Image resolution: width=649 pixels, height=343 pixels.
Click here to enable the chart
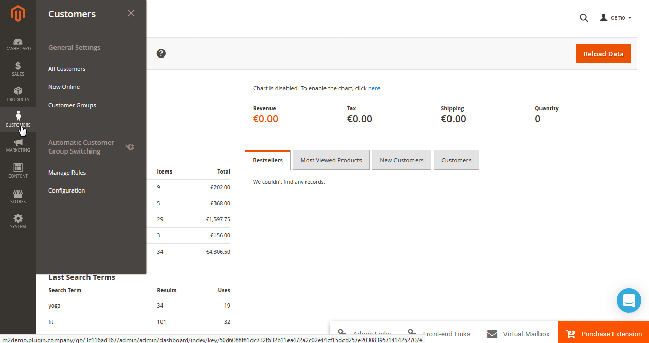pyautogui.click(x=374, y=88)
